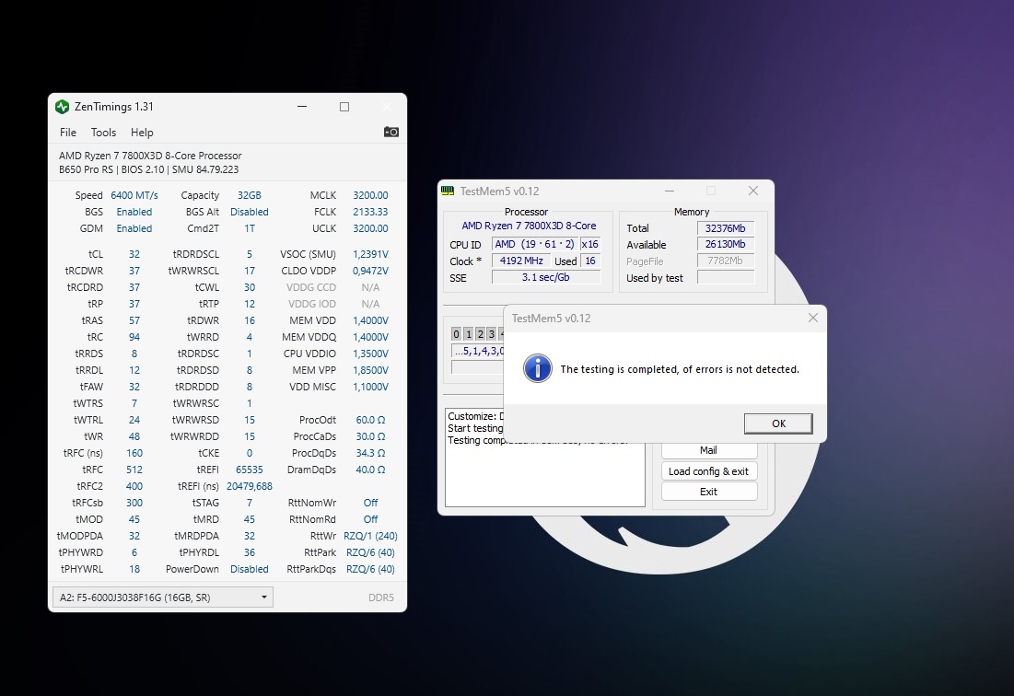This screenshot has height=696, width=1014.
Task: Click the tWRWRSCL value 17
Action: click(x=250, y=271)
